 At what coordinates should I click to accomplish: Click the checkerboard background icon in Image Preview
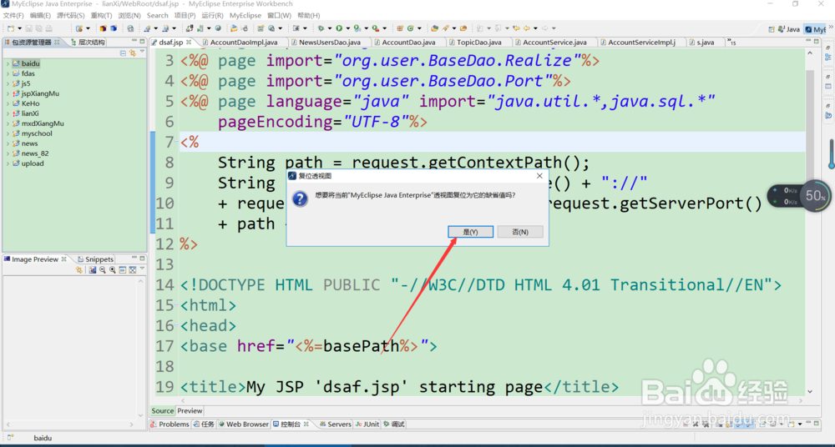[x=133, y=270]
